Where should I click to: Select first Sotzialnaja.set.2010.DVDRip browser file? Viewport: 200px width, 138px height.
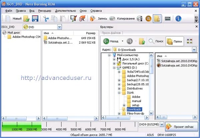[x=177, y=61]
